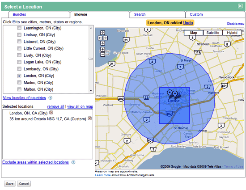Screen dimensions: 246x190
Task: Cancel the location selection
Action: [24, 184]
